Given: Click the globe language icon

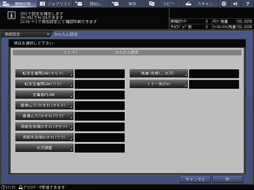Looking at the screenshot, I should [224, 3].
